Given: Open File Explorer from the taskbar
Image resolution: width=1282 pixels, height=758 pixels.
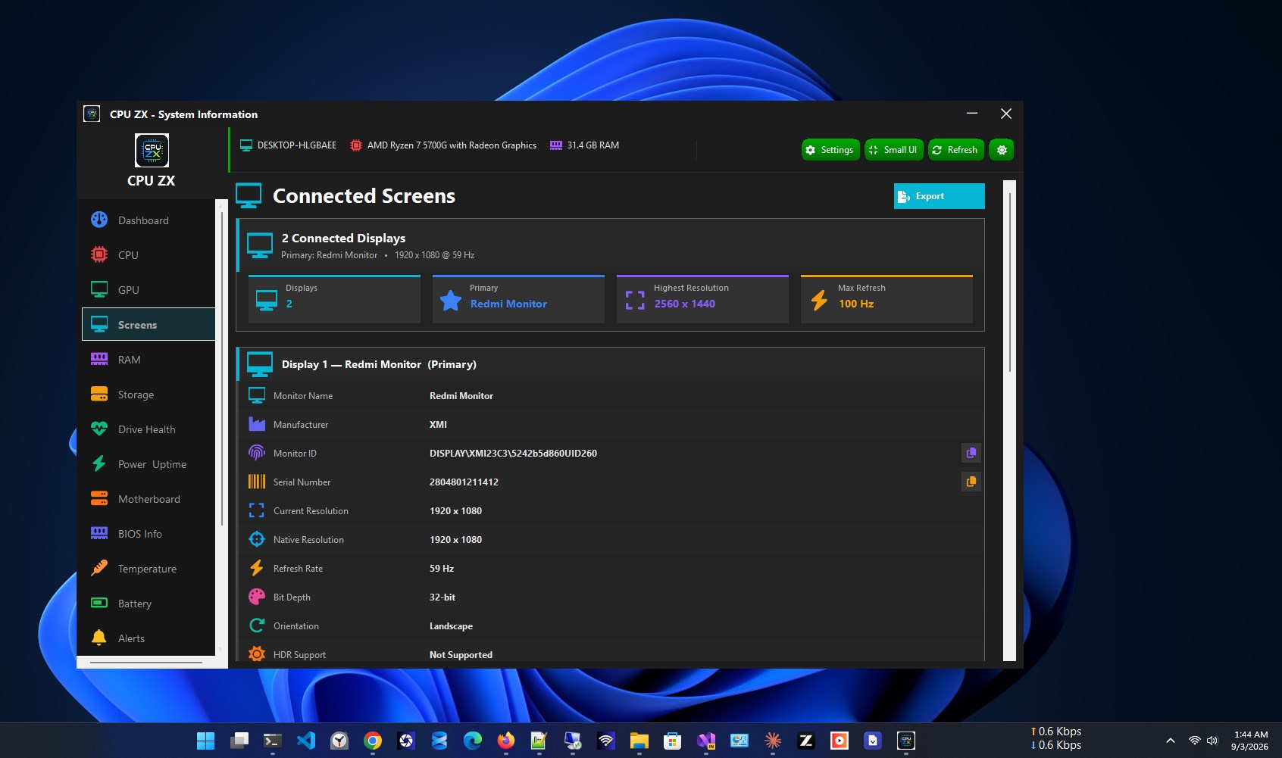Looking at the screenshot, I should (x=639, y=741).
